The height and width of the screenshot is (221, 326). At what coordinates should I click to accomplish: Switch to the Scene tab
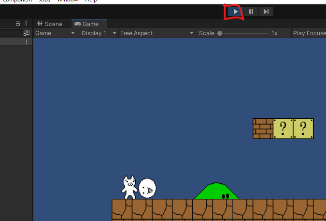pos(50,24)
